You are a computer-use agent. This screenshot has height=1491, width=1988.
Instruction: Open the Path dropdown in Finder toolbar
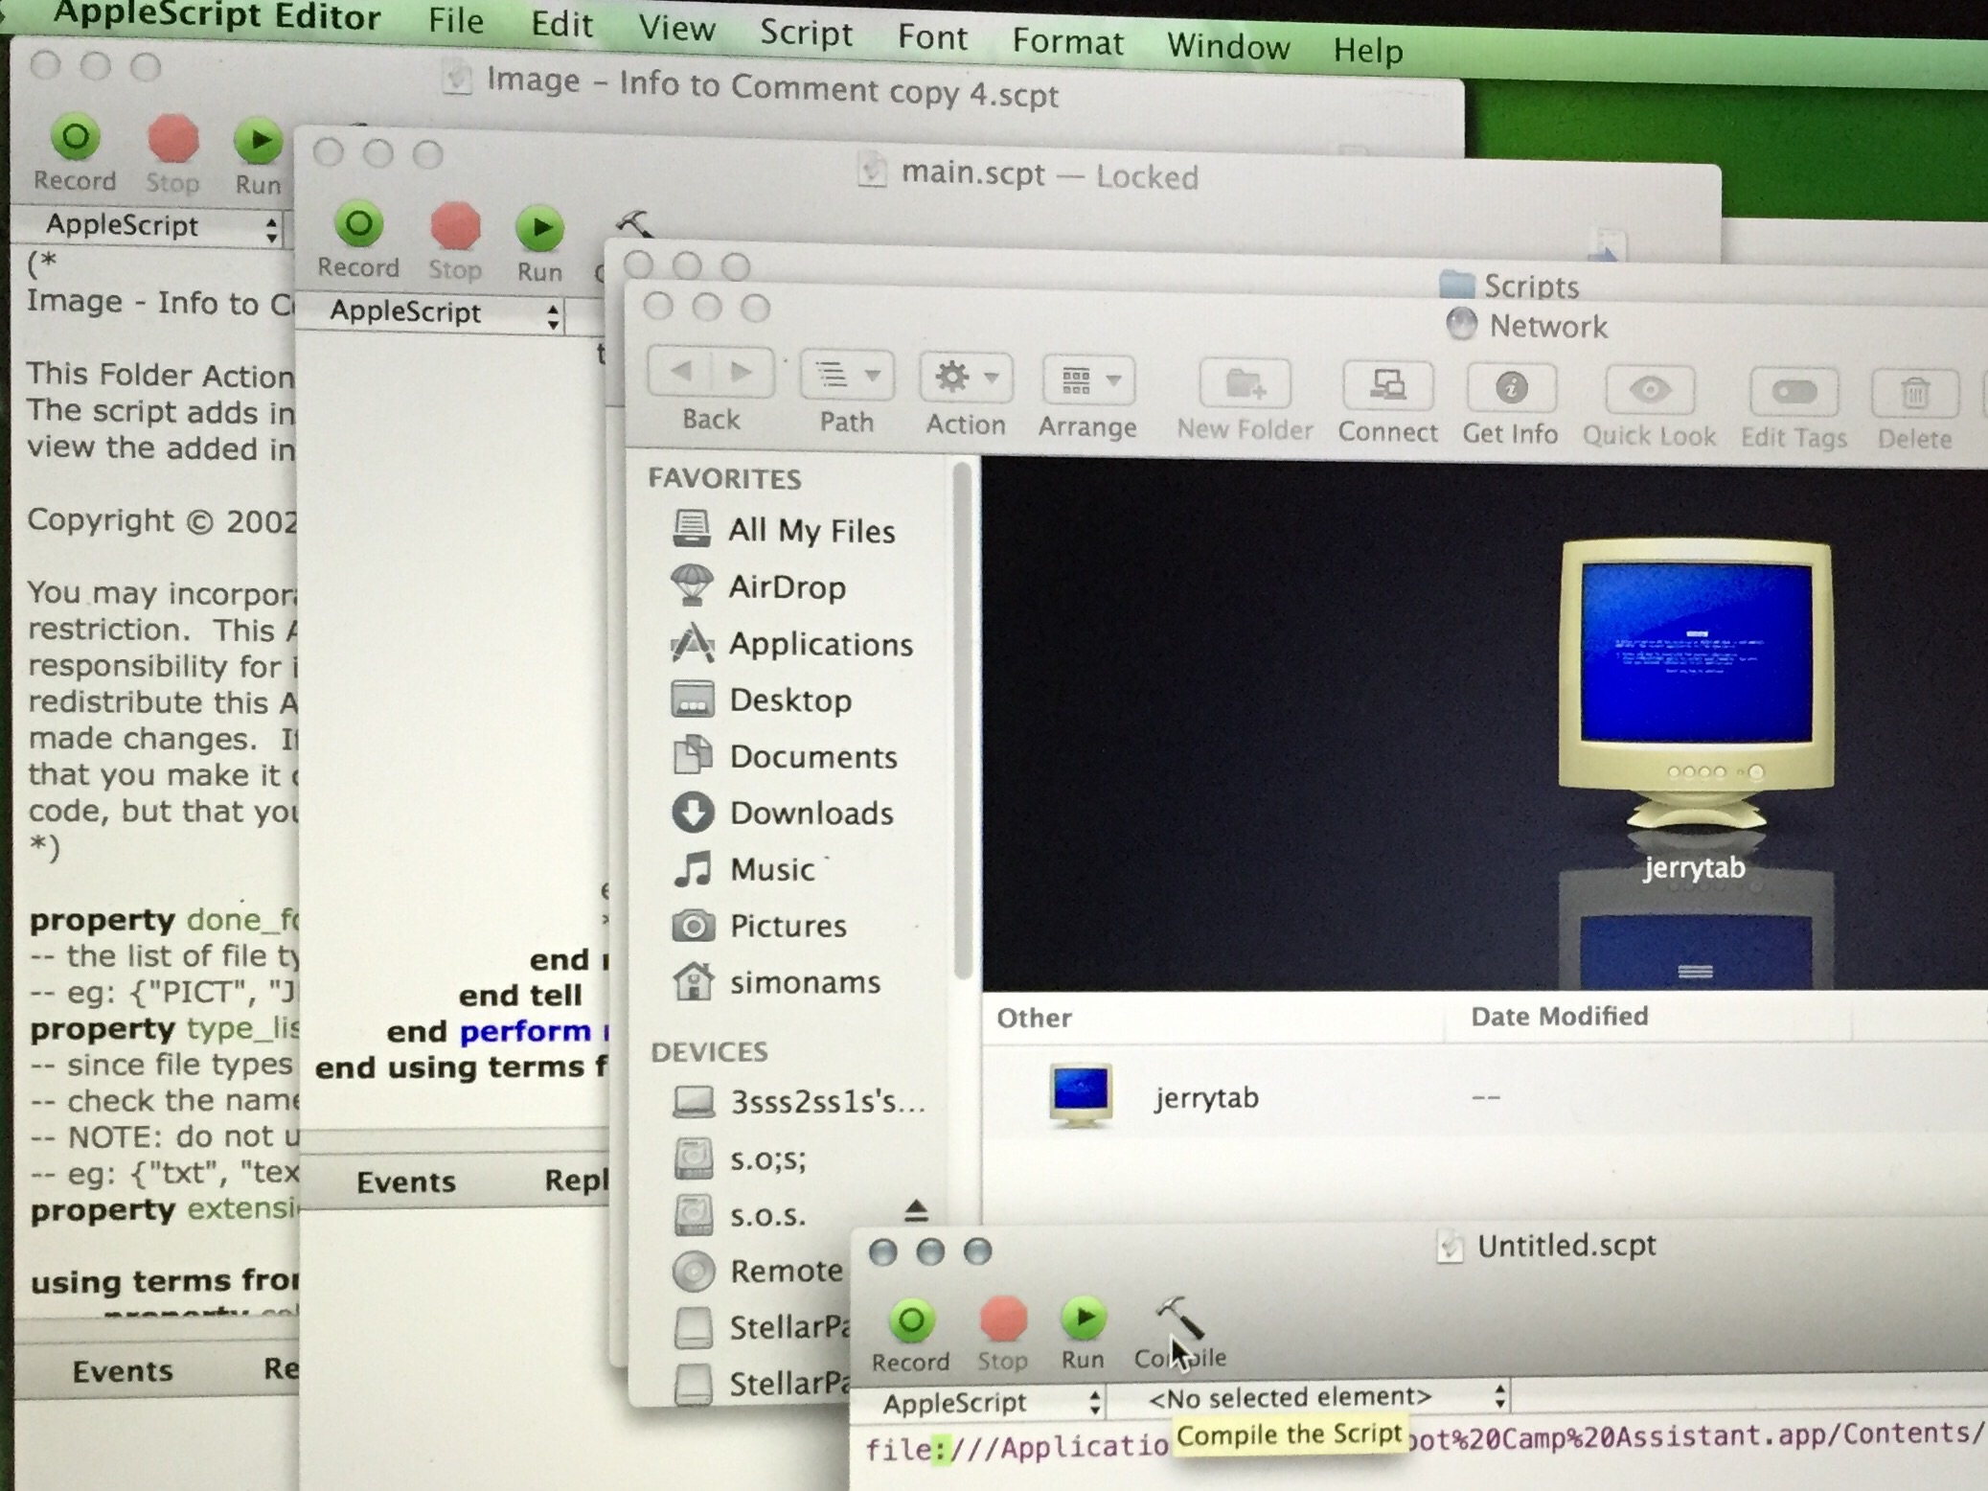847,375
